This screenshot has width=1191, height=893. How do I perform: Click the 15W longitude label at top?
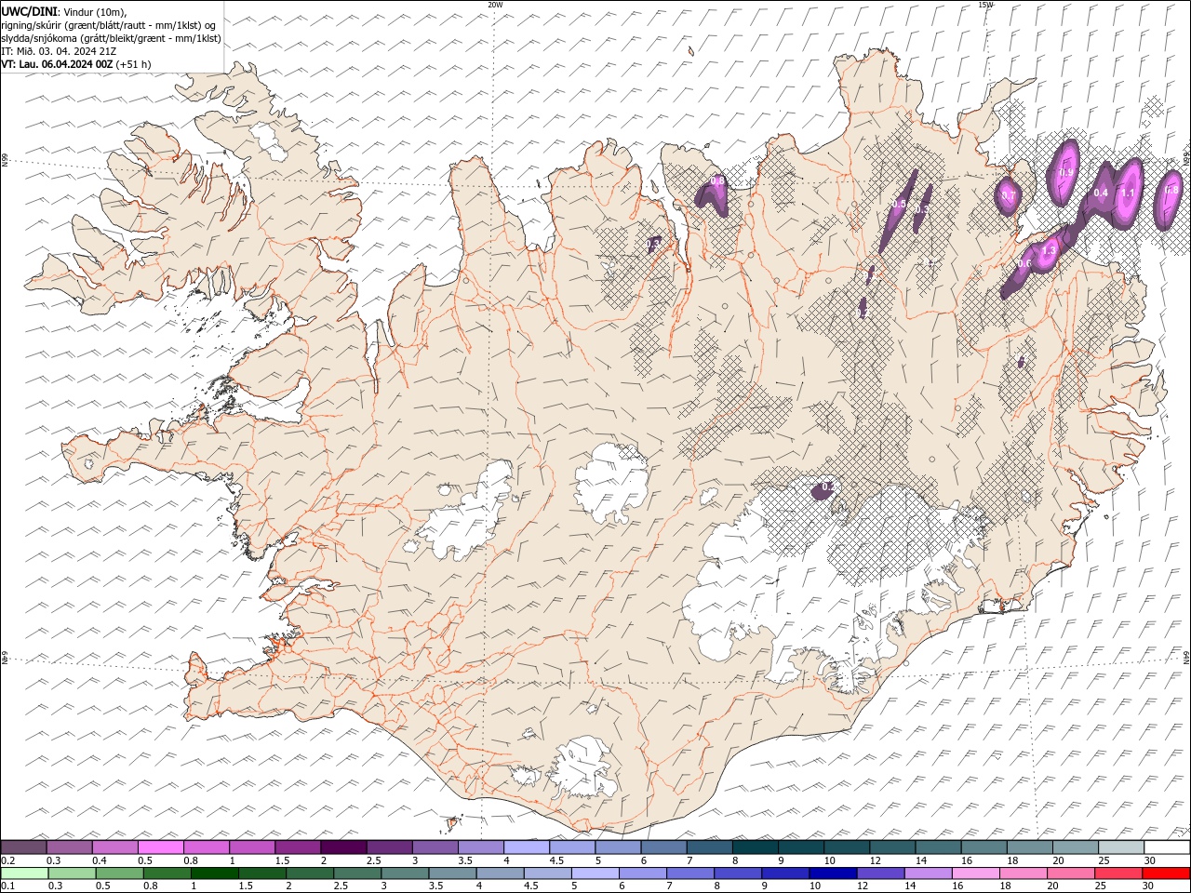click(x=986, y=5)
